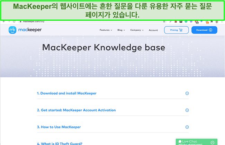Open the Chrome profile avatar
This screenshot has height=145, width=225.
(x=217, y=22)
